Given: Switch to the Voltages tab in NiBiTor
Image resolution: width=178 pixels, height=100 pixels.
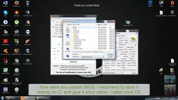Looking at the screenshot, I should click(60, 37).
